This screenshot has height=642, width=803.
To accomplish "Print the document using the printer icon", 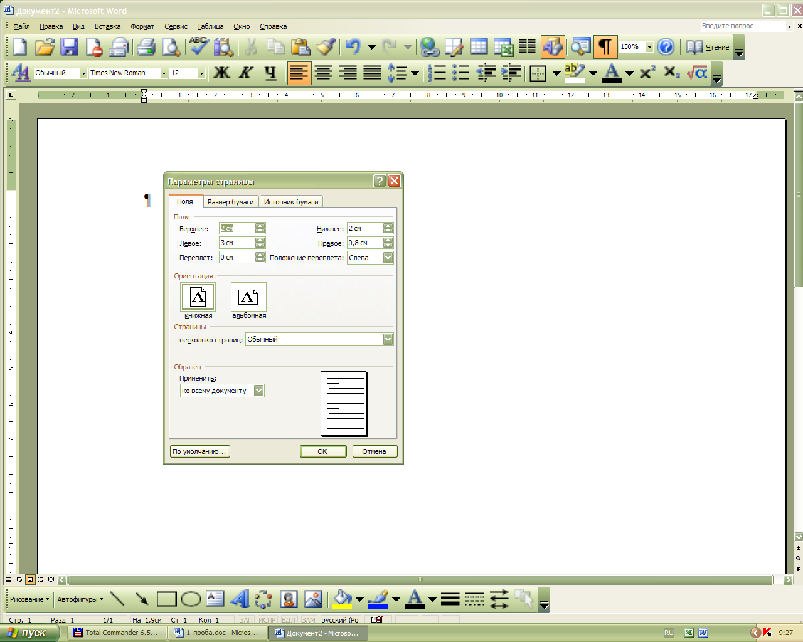I will click(x=146, y=47).
